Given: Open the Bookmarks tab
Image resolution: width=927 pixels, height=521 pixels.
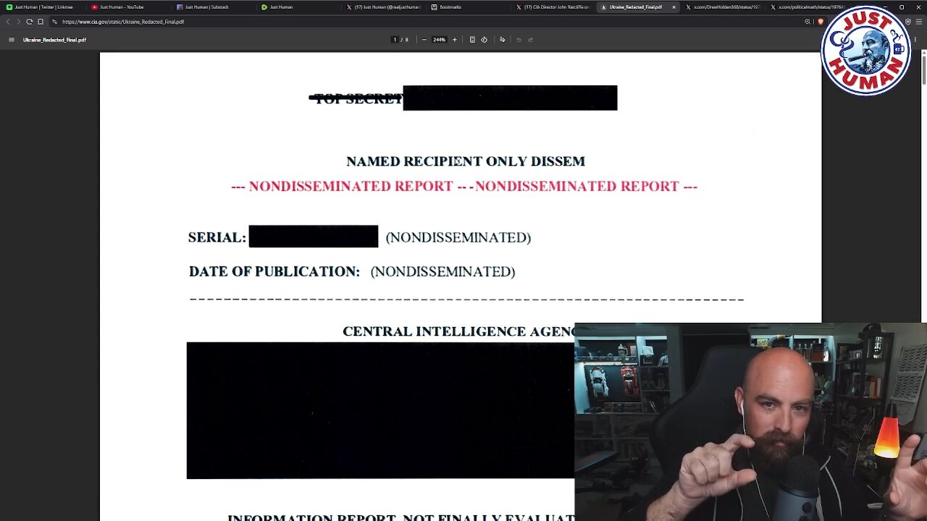Looking at the screenshot, I should pyautogui.click(x=468, y=7).
